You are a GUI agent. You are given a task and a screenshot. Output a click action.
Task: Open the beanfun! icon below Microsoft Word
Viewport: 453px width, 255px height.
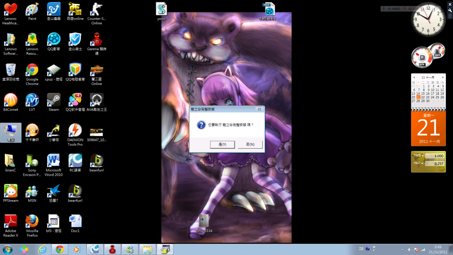75,193
